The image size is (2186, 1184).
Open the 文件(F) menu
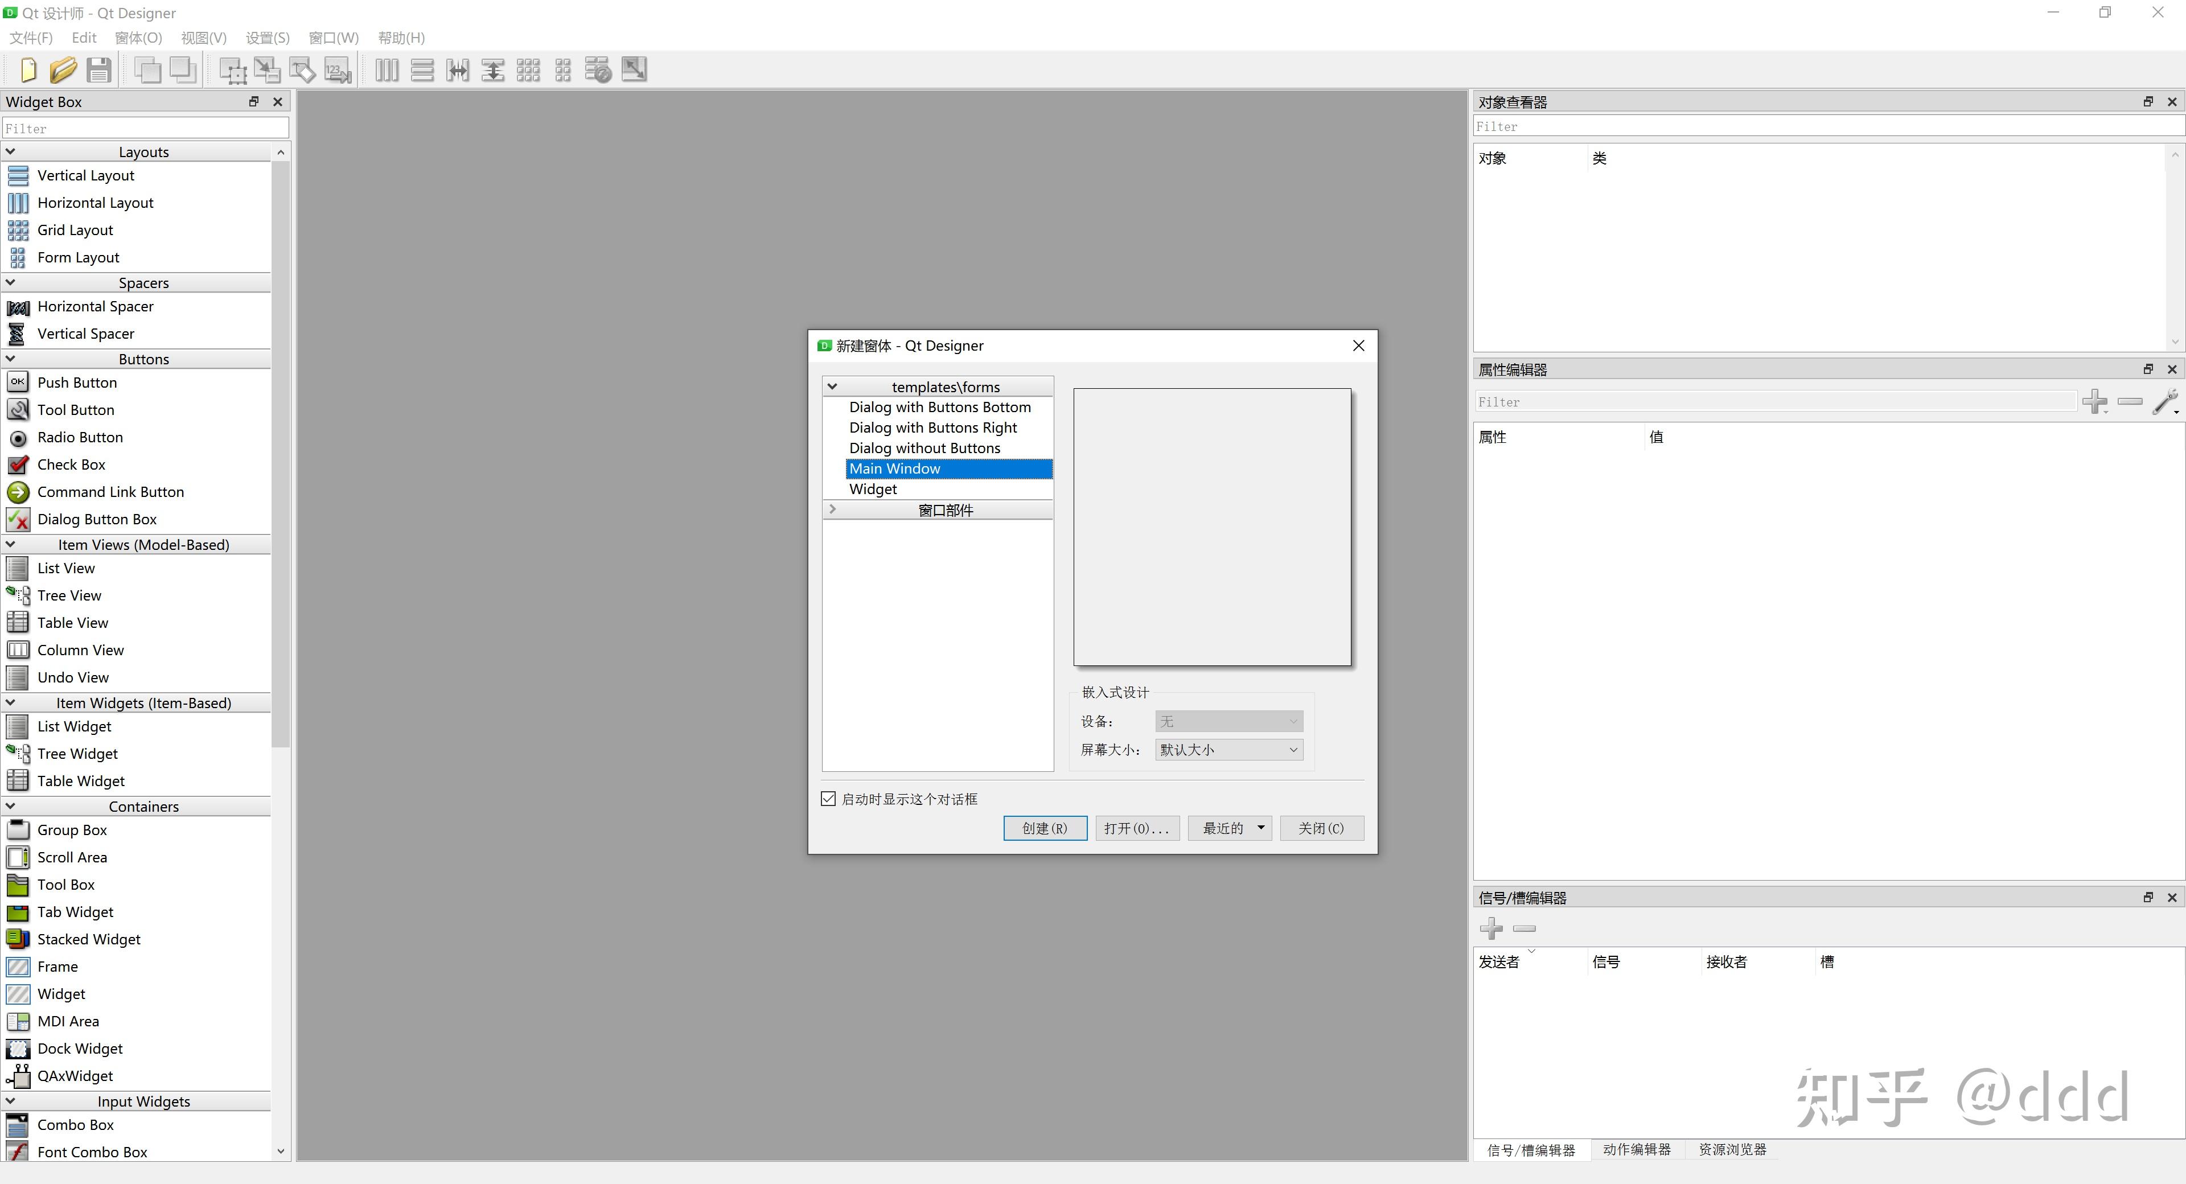pyautogui.click(x=31, y=38)
